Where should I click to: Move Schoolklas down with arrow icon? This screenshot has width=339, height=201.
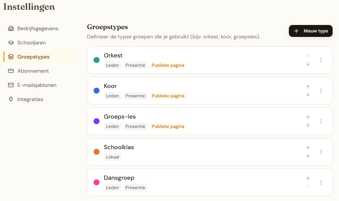pyautogui.click(x=308, y=156)
